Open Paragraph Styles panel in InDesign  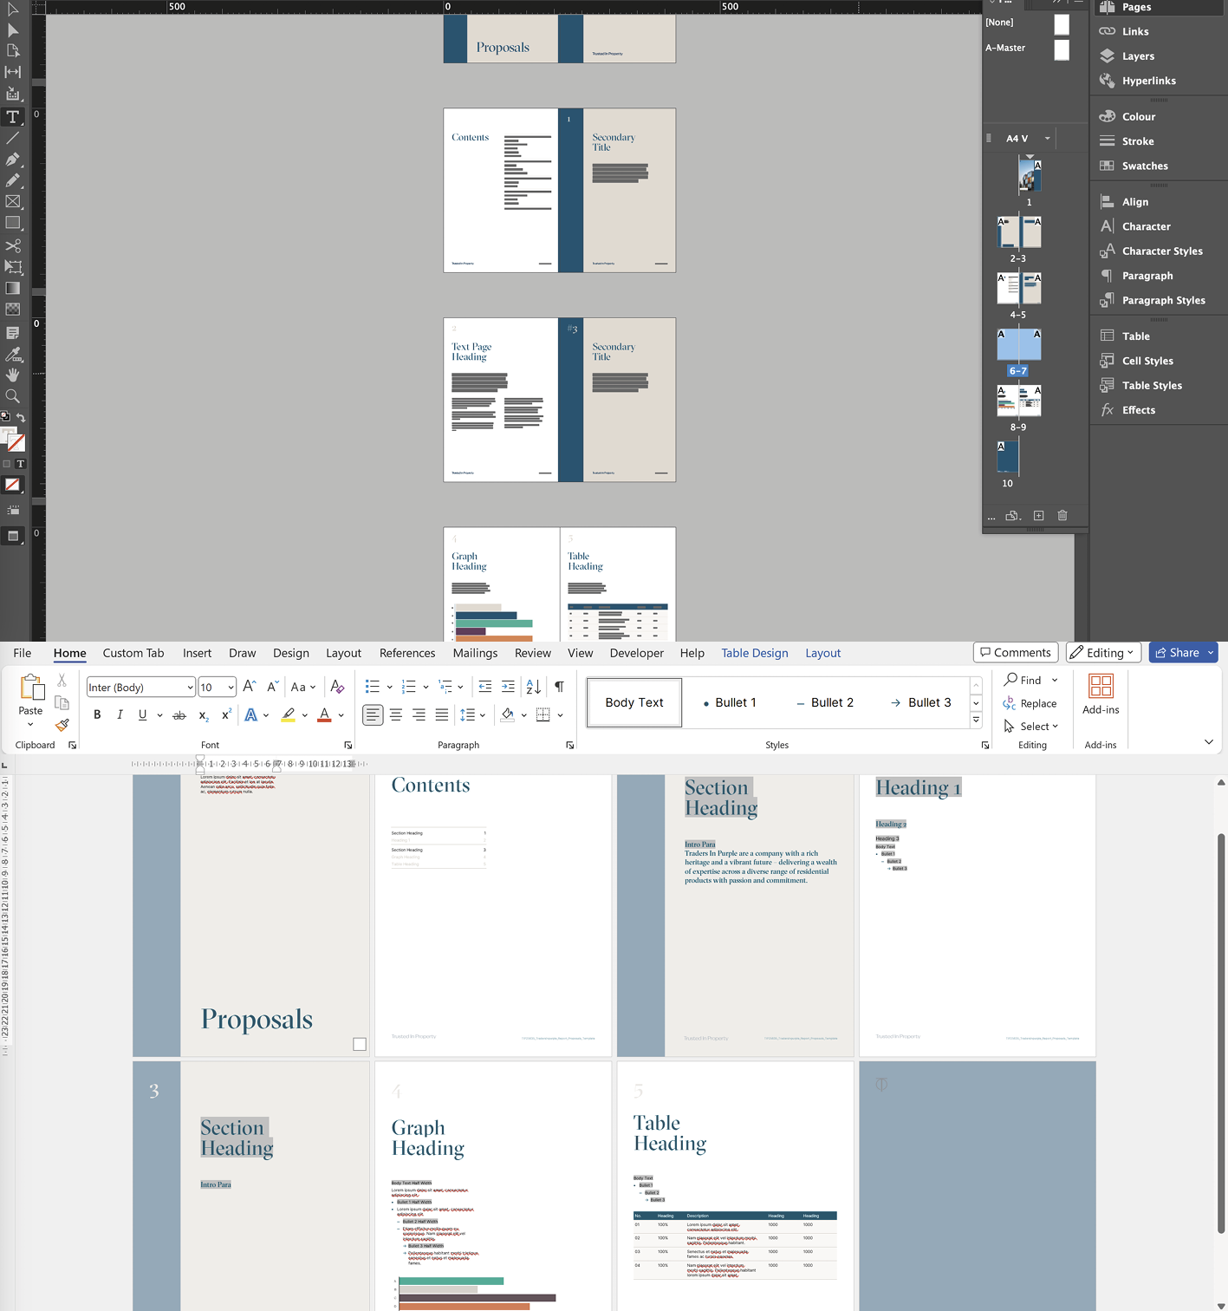pyautogui.click(x=1152, y=300)
